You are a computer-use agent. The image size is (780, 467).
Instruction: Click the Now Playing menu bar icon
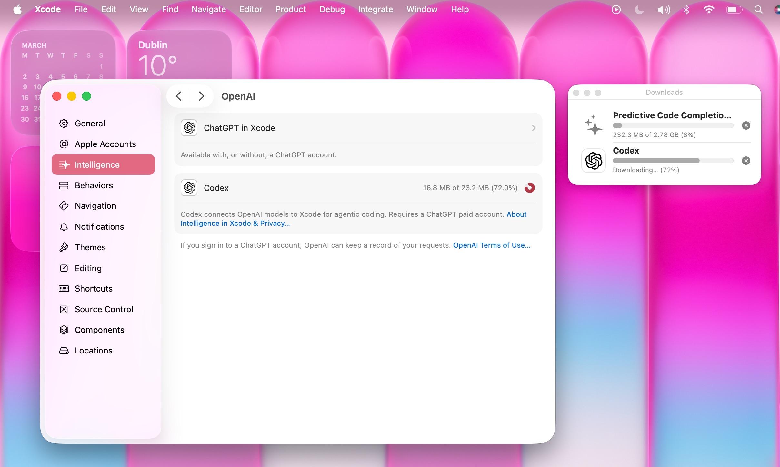coord(616,10)
